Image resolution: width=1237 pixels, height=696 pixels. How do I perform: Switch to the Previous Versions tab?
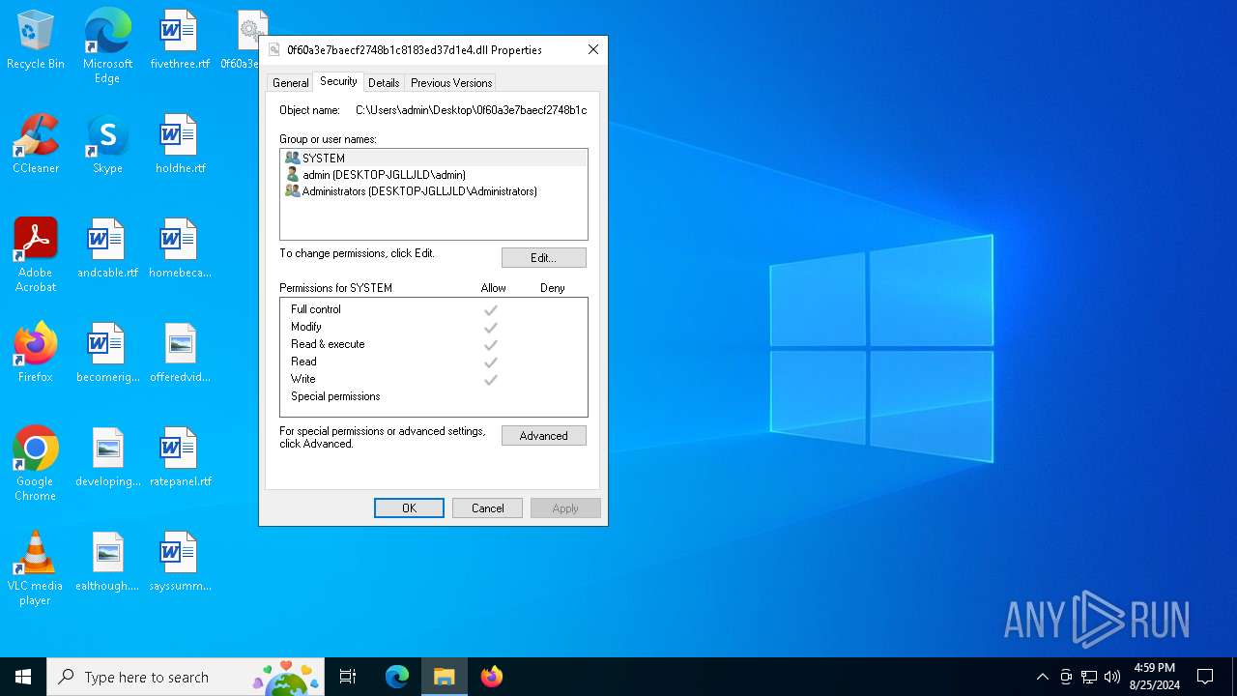click(x=451, y=83)
